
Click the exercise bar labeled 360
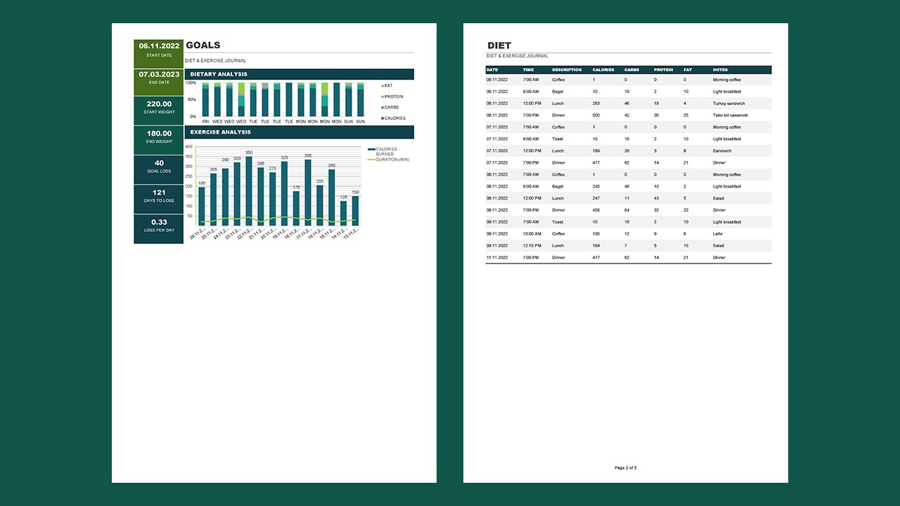251,190
